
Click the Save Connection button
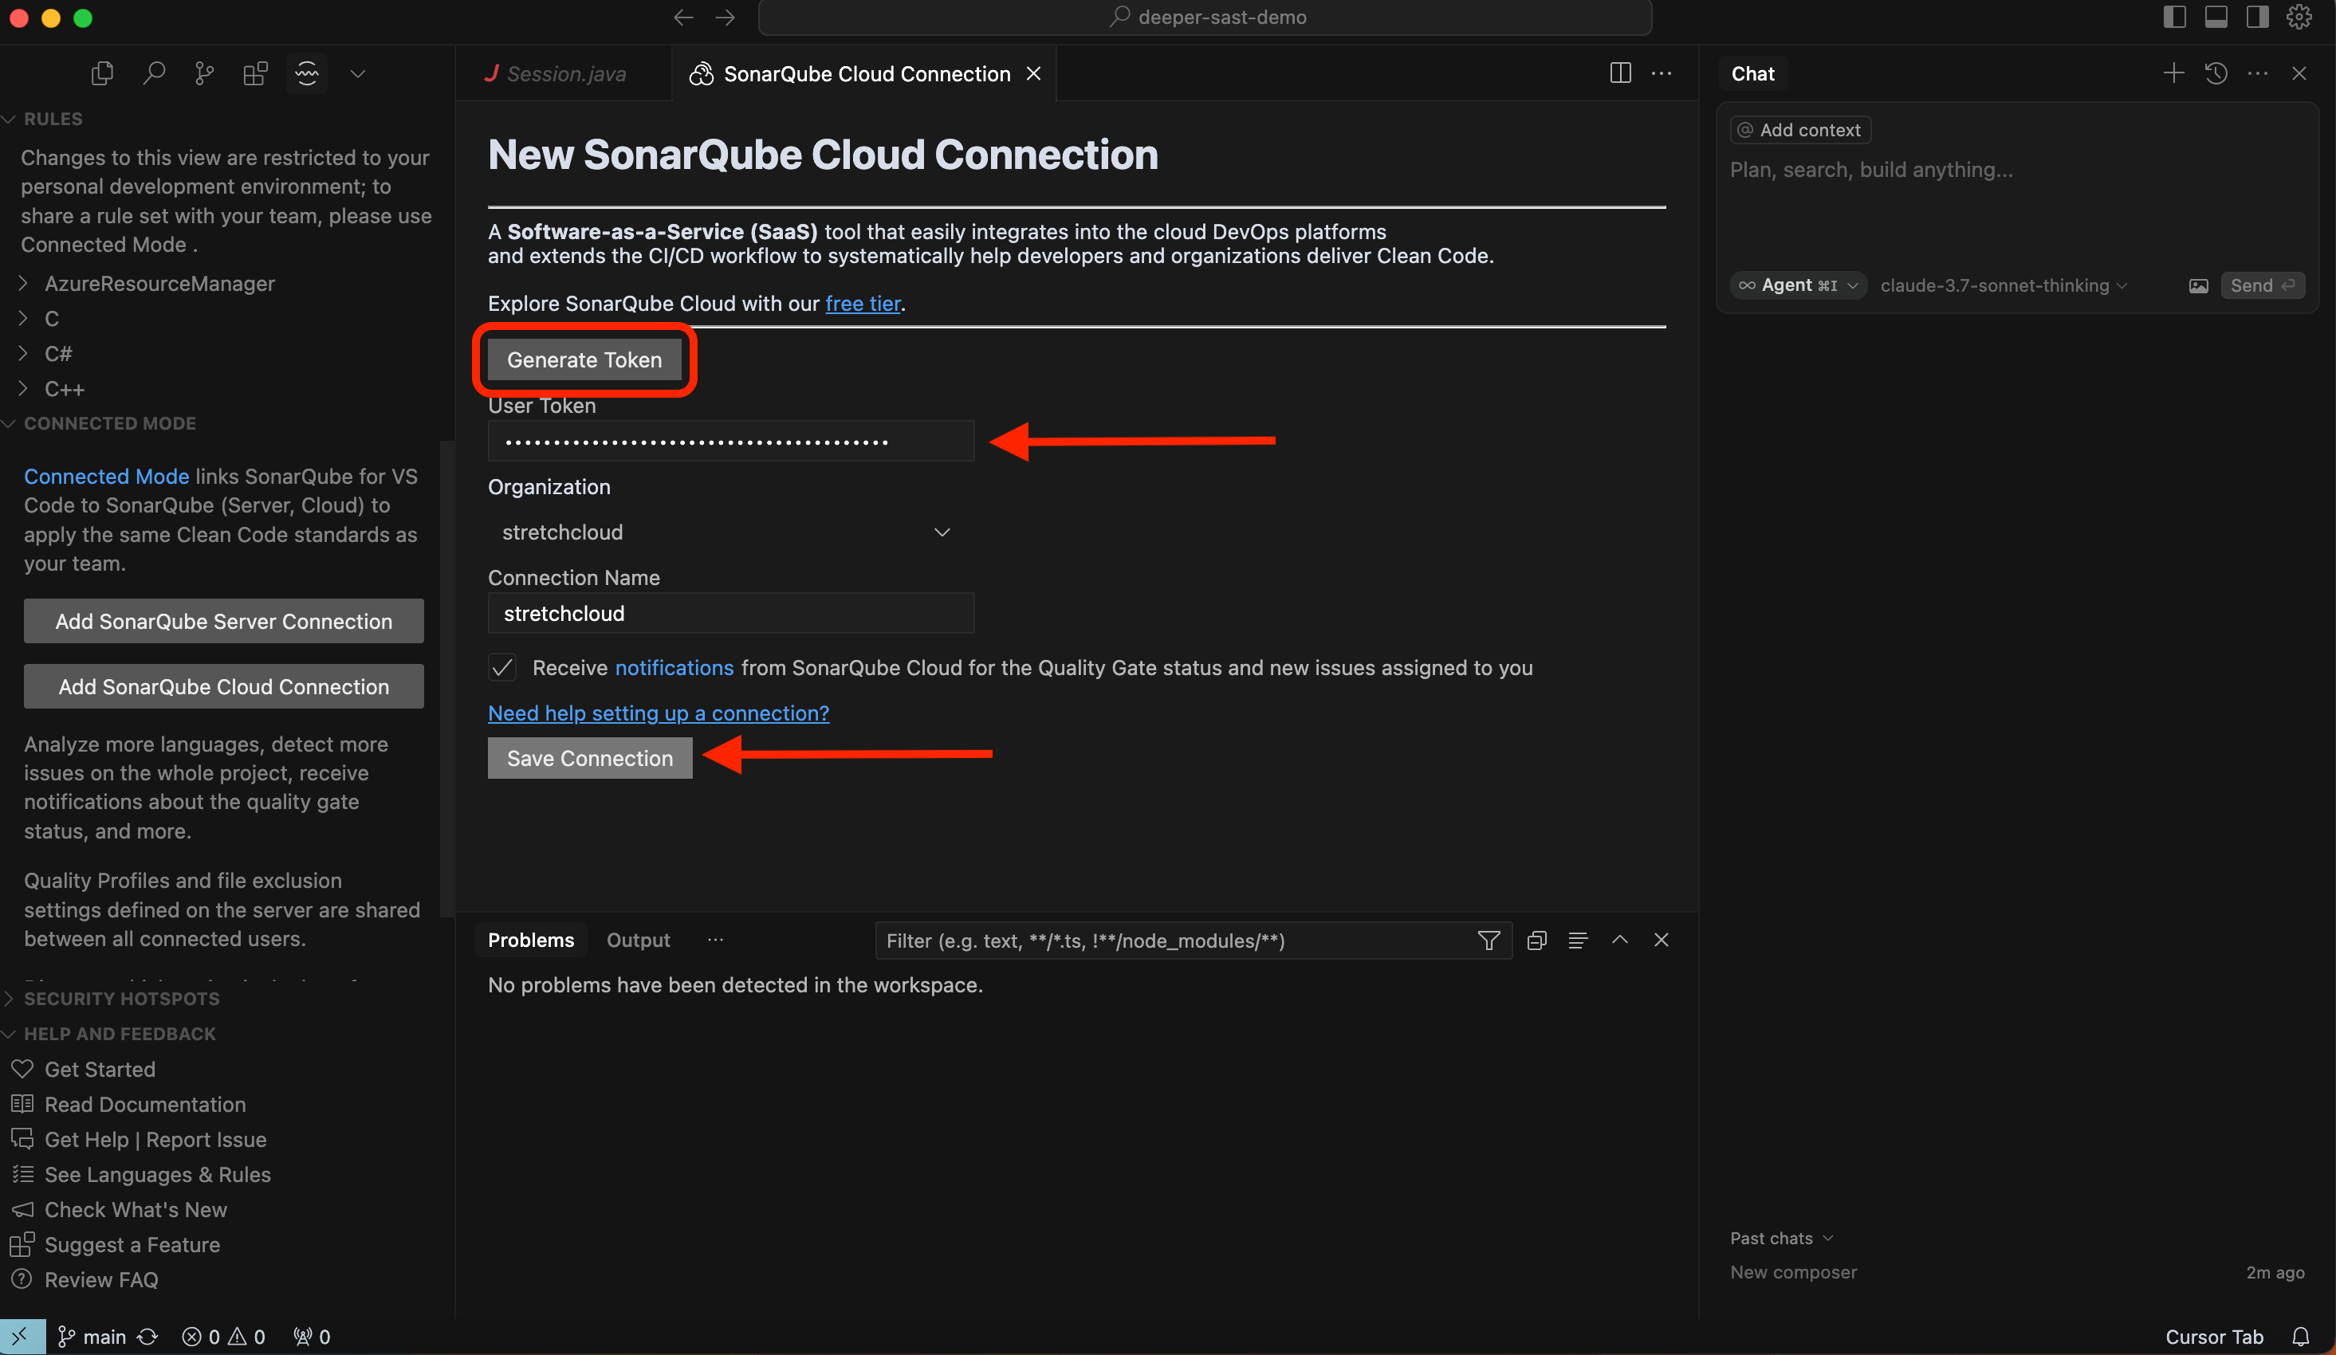(x=589, y=758)
